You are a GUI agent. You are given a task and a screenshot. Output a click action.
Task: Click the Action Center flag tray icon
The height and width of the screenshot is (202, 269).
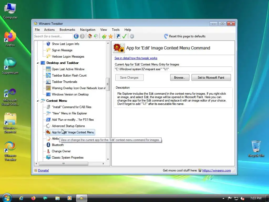coord(230,198)
